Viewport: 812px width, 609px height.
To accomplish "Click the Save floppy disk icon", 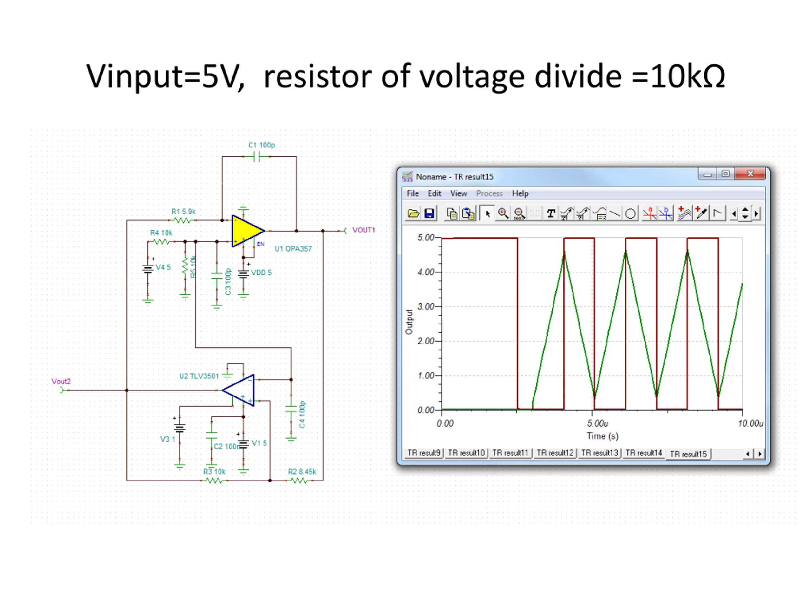I will [x=429, y=214].
